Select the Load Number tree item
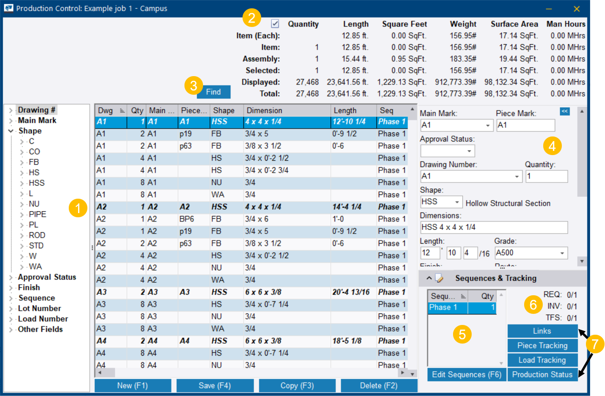 pyautogui.click(x=42, y=318)
